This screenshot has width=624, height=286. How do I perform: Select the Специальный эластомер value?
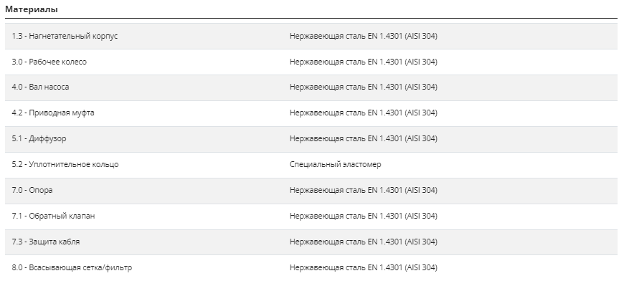click(335, 164)
